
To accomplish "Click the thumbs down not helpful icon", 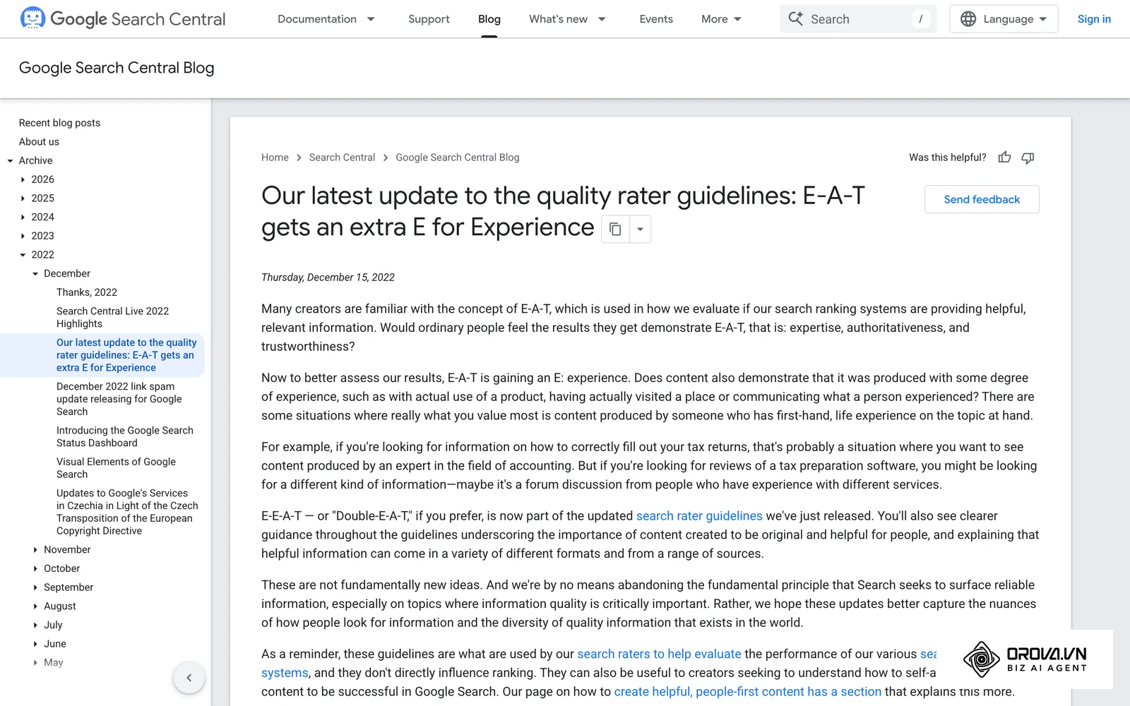I will pyautogui.click(x=1028, y=157).
